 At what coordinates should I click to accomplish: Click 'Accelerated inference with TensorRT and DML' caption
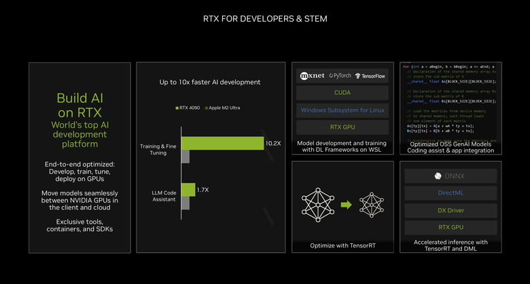pos(450,245)
